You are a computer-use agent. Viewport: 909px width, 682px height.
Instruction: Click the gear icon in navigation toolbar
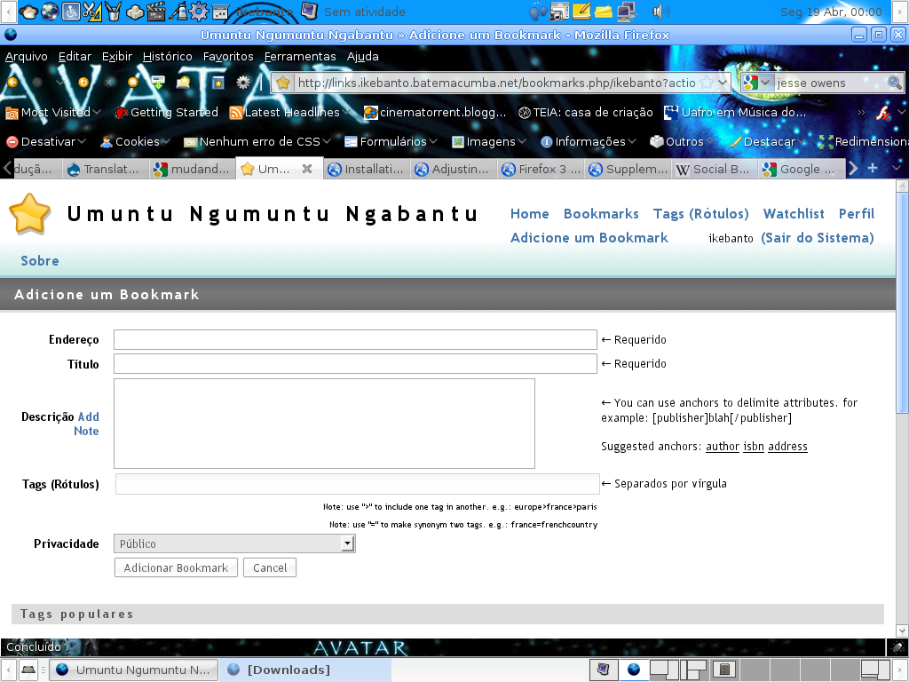[243, 83]
